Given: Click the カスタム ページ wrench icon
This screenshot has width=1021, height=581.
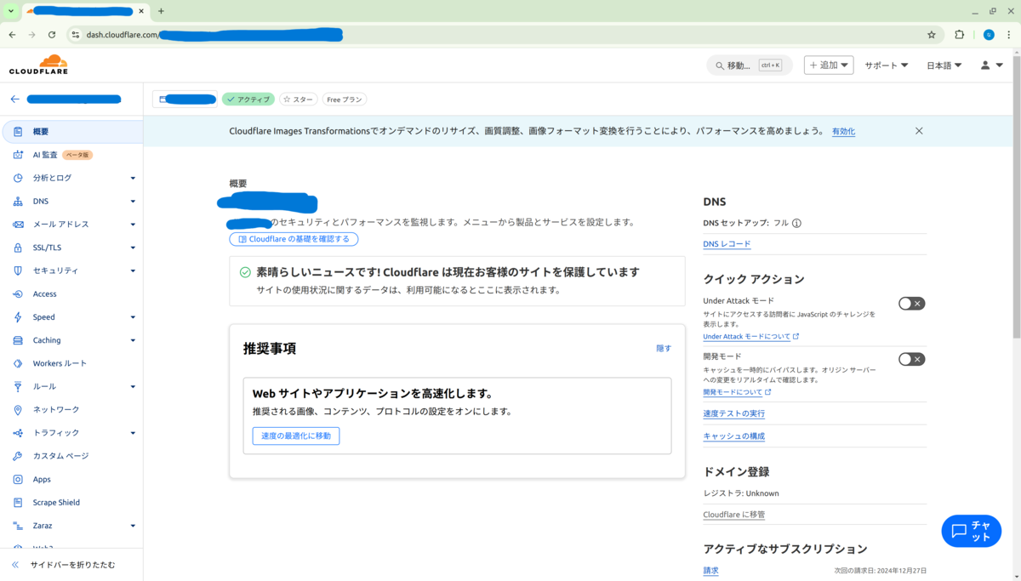Looking at the screenshot, I should (x=18, y=456).
